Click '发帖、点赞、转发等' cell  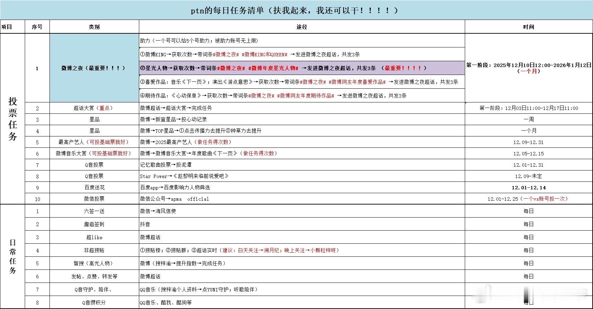(94, 276)
